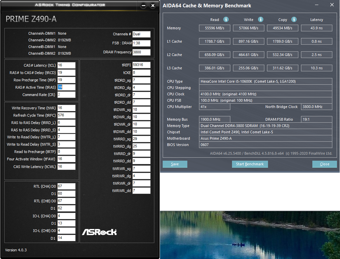
Task: Click the IO-L (CHA) D0 field
Action: 66,216
